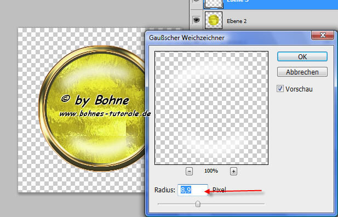Click the selected top layer thumbnail
Screen dimensions: 338x217
coord(214,4)
